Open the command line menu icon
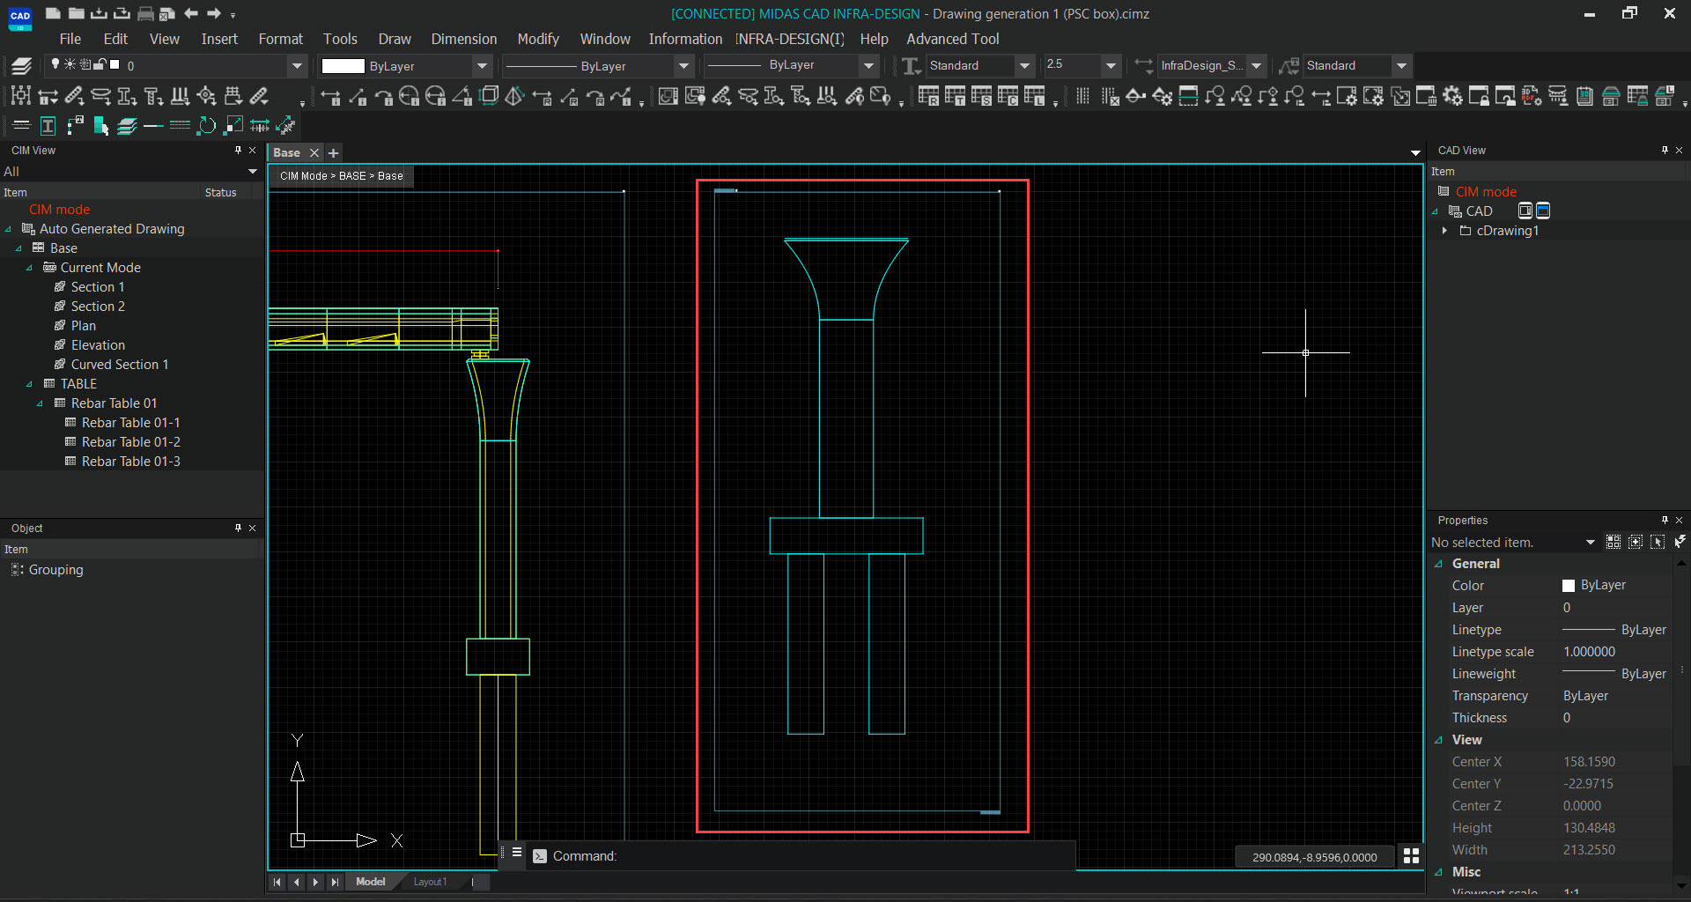 pos(517,853)
